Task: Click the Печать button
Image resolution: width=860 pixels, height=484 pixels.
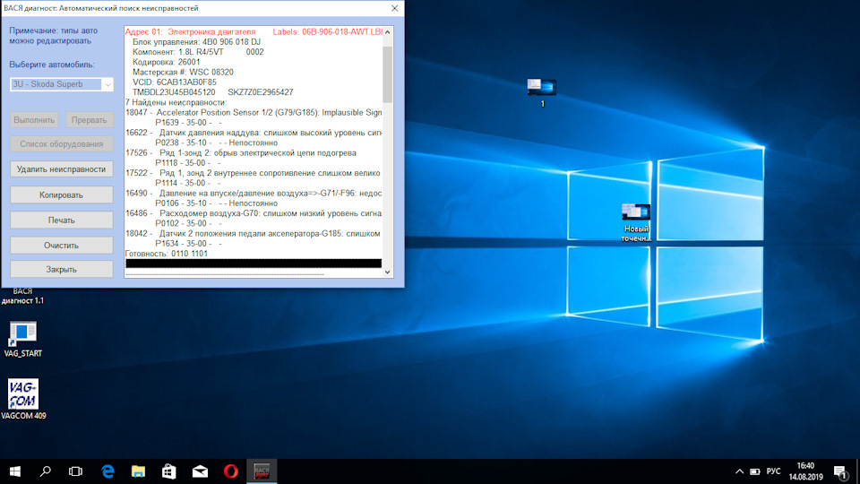Action: (x=62, y=220)
